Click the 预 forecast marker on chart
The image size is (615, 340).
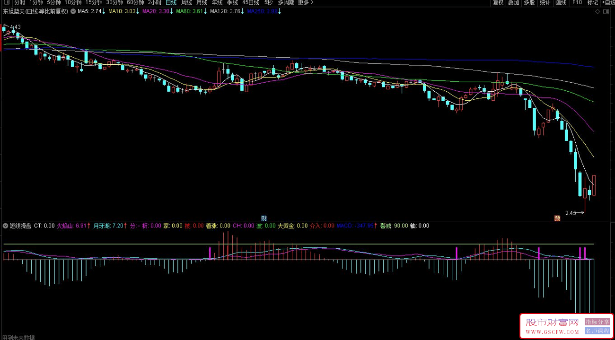pos(557,218)
